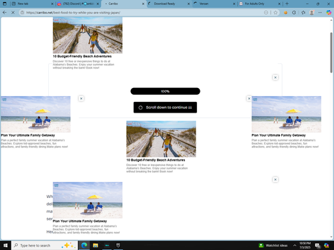Click the page vertical scrollbar thumb

coord(331,53)
